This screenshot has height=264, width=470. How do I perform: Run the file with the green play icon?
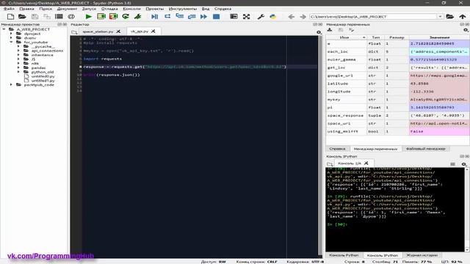(x=89, y=17)
